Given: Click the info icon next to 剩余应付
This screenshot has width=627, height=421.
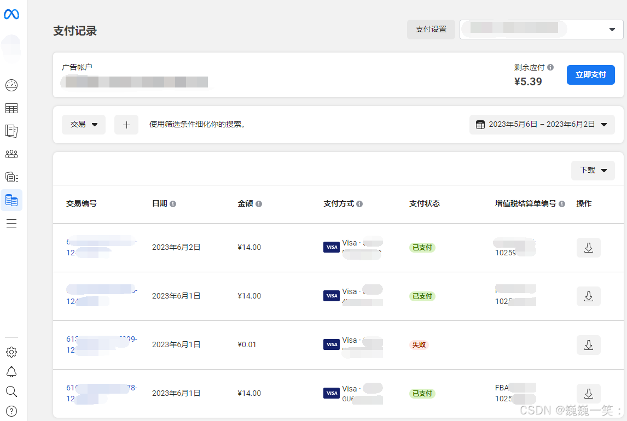Looking at the screenshot, I should click(550, 67).
